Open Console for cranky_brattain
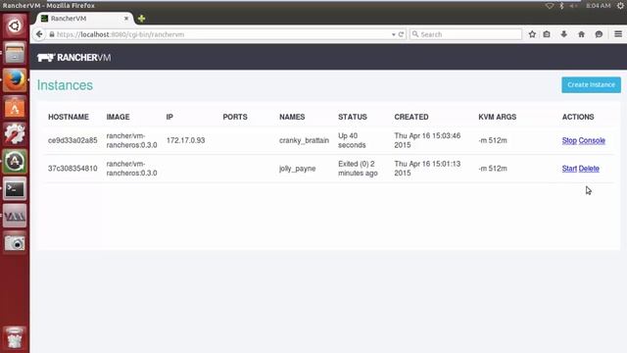The width and height of the screenshot is (627, 353). (592, 140)
